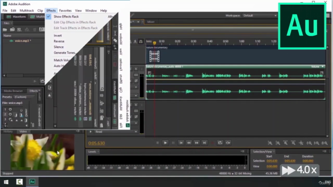Click Zoom In at In Point icon
Viewport: 333px width, 187px height.
coord(309,143)
